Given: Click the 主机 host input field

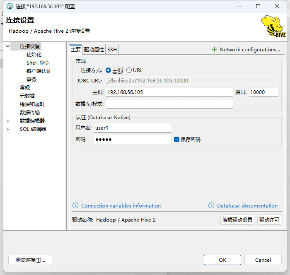Looking at the screenshot, I should point(169,92).
